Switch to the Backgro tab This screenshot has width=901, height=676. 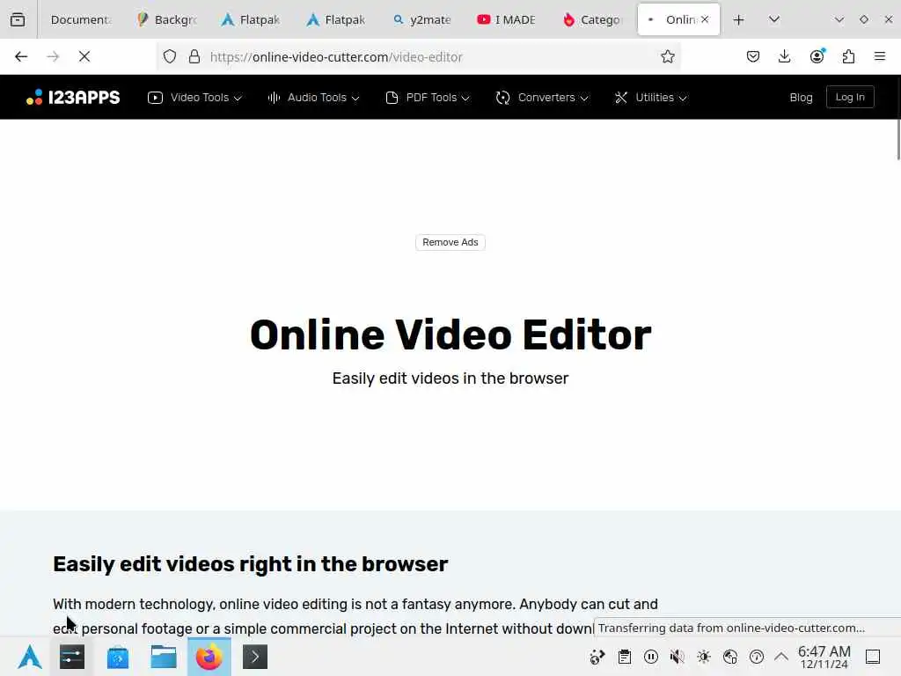pyautogui.click(x=168, y=19)
